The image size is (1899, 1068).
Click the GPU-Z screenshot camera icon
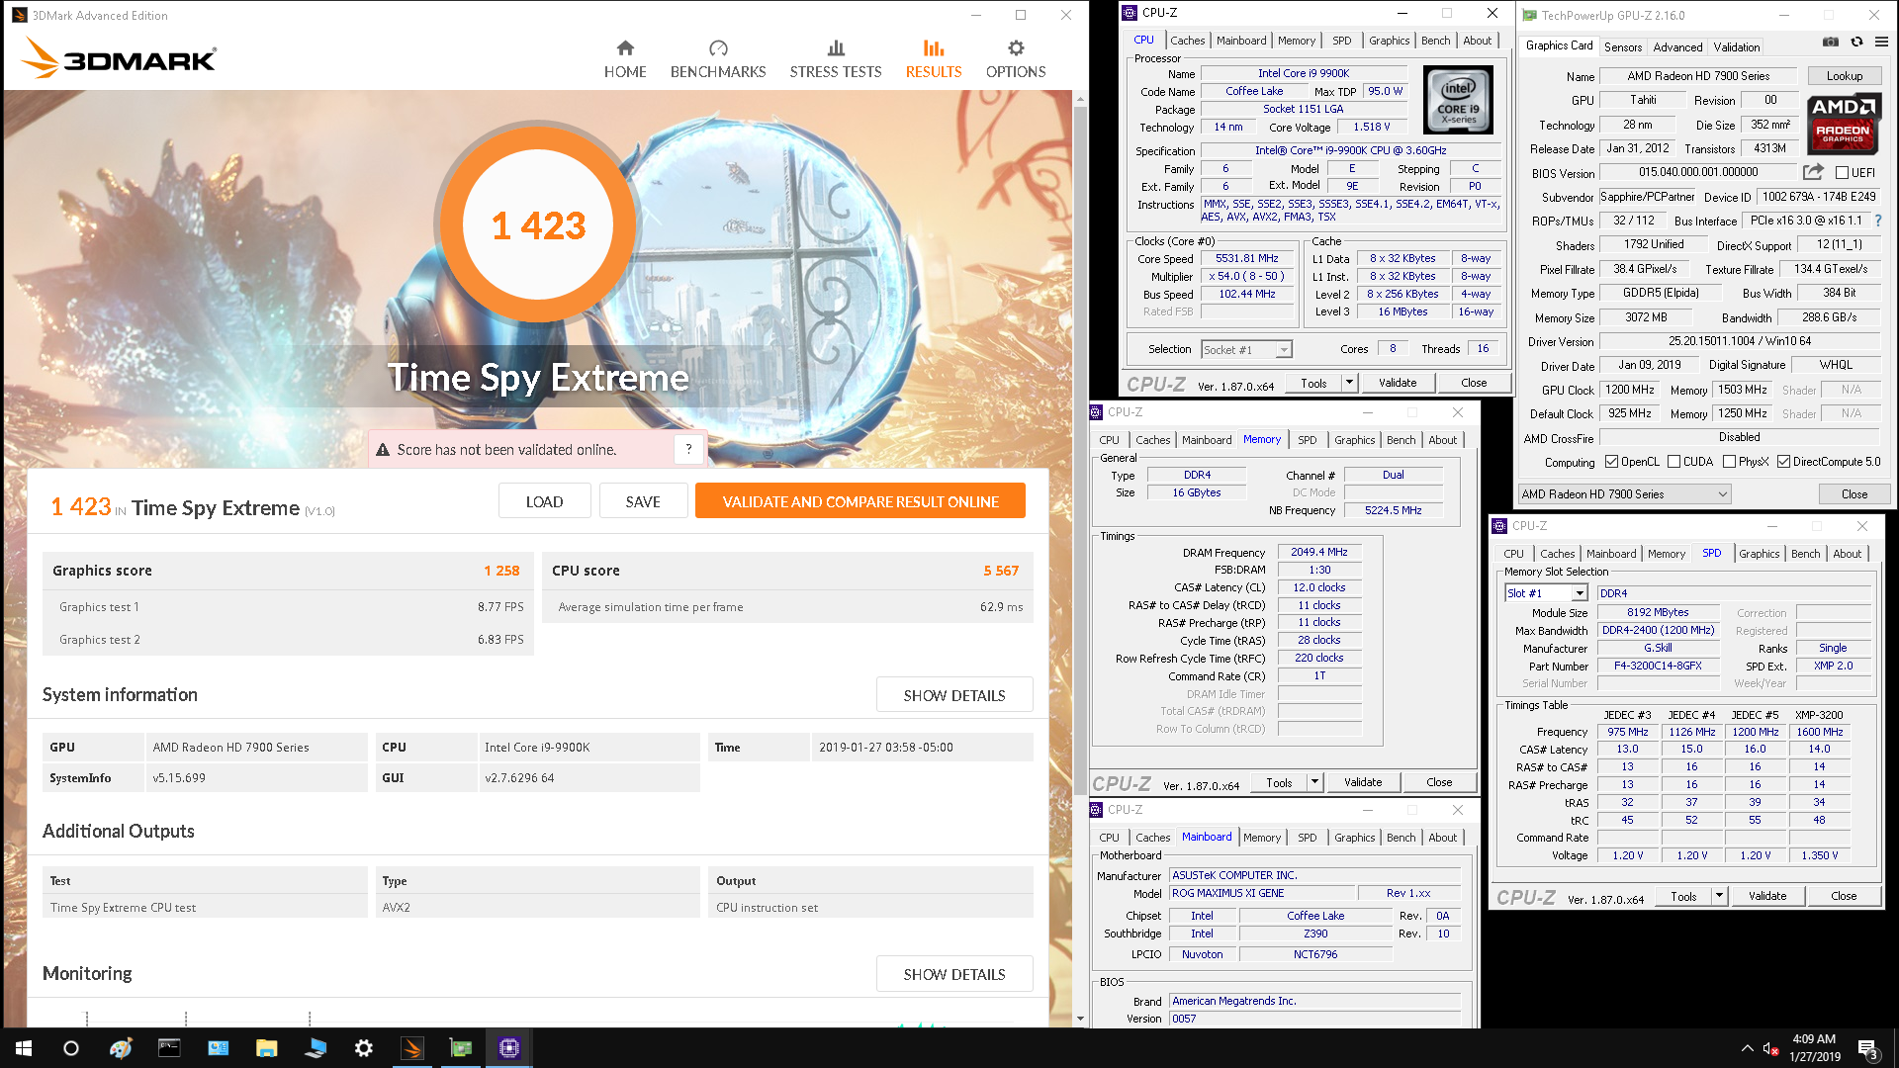pos(1831,42)
